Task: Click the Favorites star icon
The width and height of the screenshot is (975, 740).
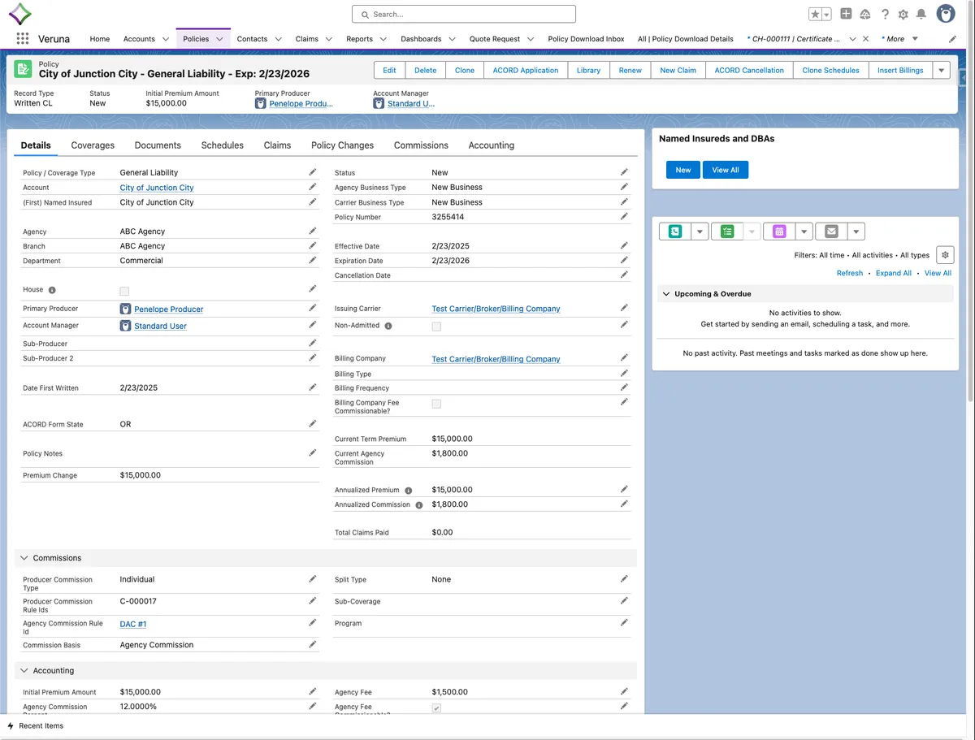Action: [x=815, y=15]
